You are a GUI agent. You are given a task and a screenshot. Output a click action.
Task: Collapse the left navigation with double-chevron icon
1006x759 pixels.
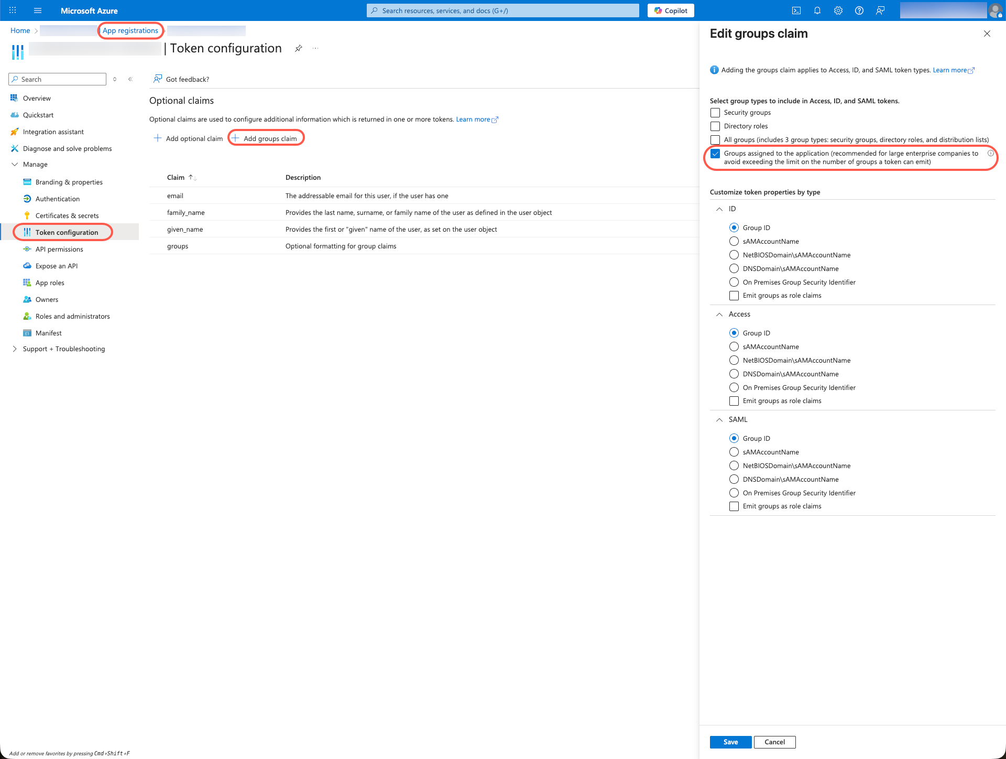pos(130,79)
